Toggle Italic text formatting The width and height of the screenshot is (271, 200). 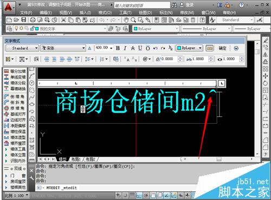pyautogui.click(x=125, y=48)
